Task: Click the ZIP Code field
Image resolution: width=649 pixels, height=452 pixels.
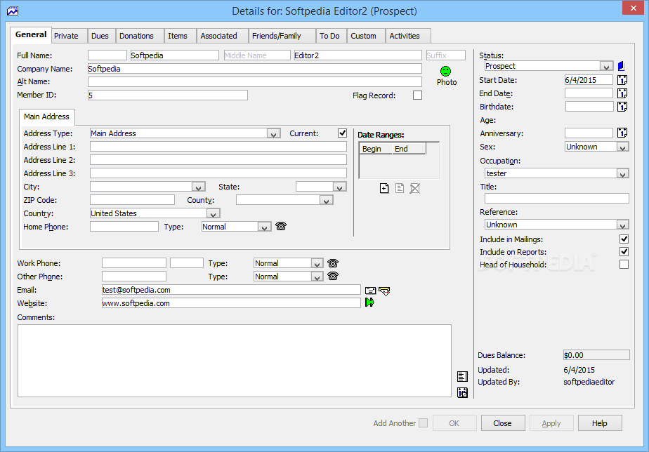Action: tap(133, 200)
